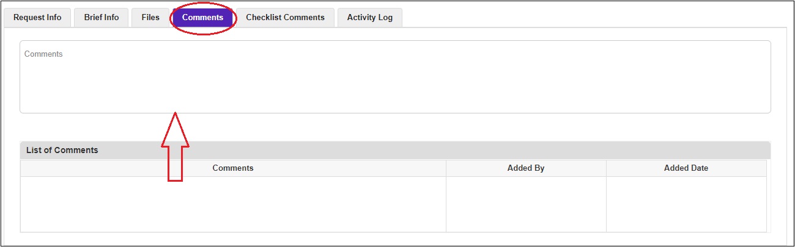
Task: Open the Files tab
Action: 150,18
